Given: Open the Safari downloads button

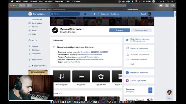Looking at the screenshot, I should pos(161,5).
